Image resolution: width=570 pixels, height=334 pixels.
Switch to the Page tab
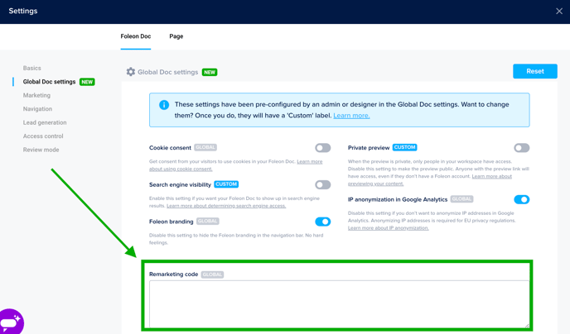click(176, 36)
